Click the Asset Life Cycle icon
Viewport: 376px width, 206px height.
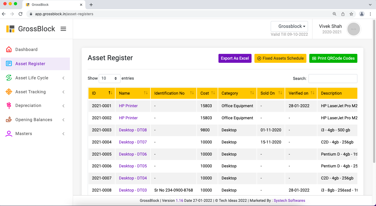tap(9, 78)
